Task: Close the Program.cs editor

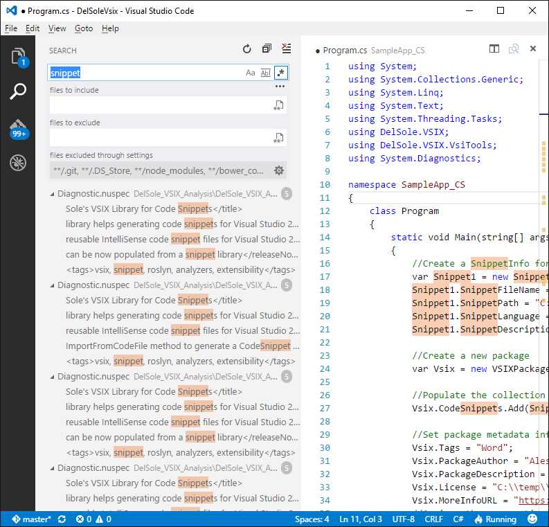Action: [x=533, y=48]
